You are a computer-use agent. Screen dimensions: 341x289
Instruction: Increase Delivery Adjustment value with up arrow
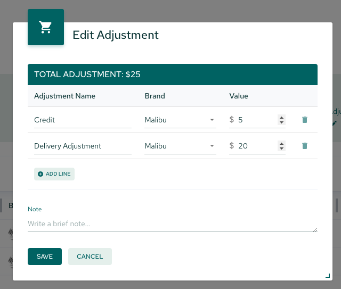[281, 144]
